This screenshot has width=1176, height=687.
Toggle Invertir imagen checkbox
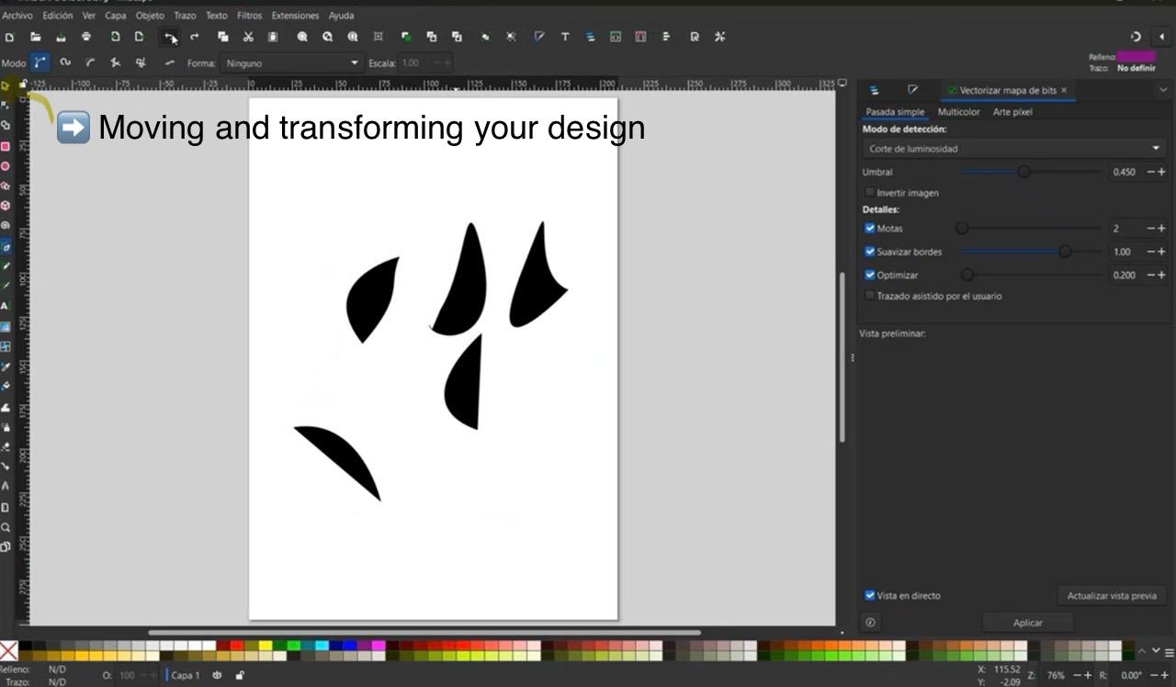click(870, 193)
